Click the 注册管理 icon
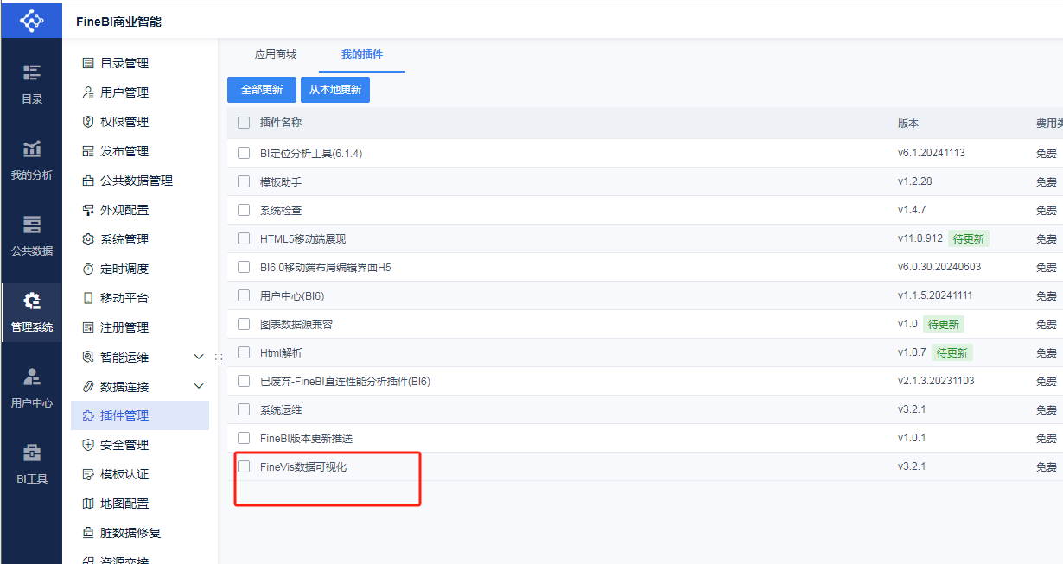The image size is (1063, 564). [87, 327]
